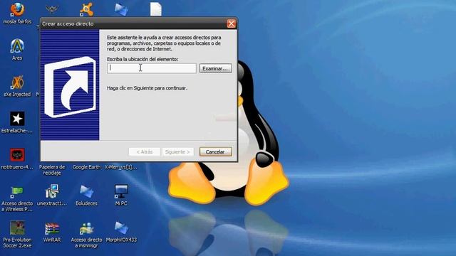Select the WinRAR desktop icon
Viewport: 456px width, 256px height.
[52, 228]
